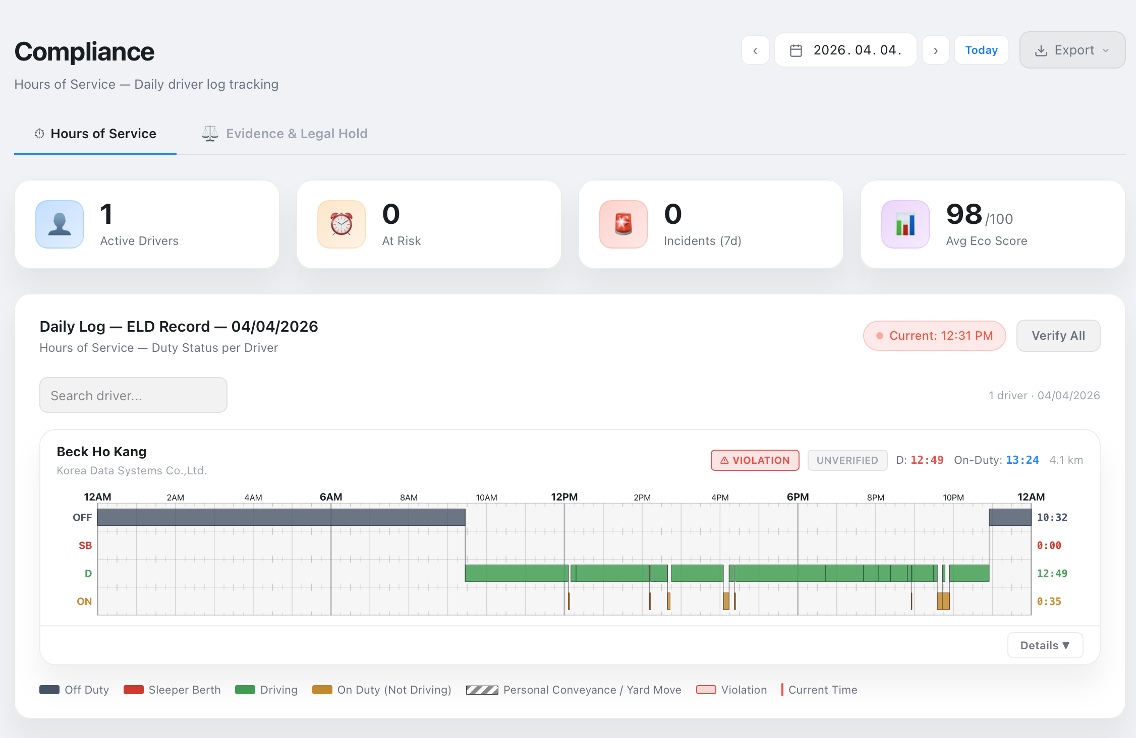Click the clock icon beside Hours of Service
1136x738 pixels.
click(39, 133)
